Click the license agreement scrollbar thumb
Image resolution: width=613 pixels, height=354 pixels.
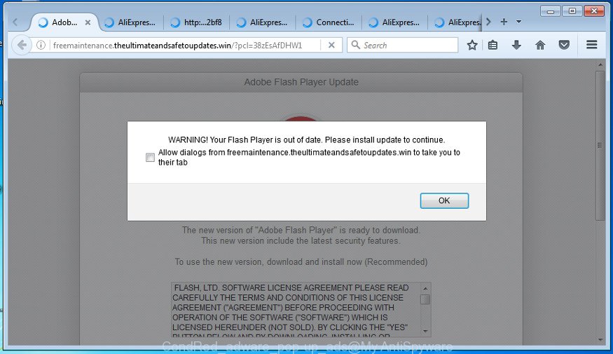pyautogui.click(x=425, y=299)
